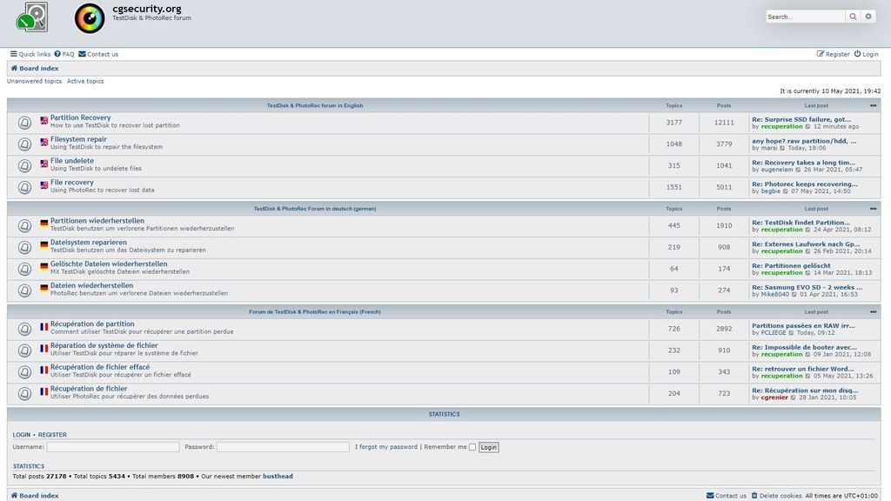891x501 pixels.
Task: Collapse the German forum section
Action: 874,208
